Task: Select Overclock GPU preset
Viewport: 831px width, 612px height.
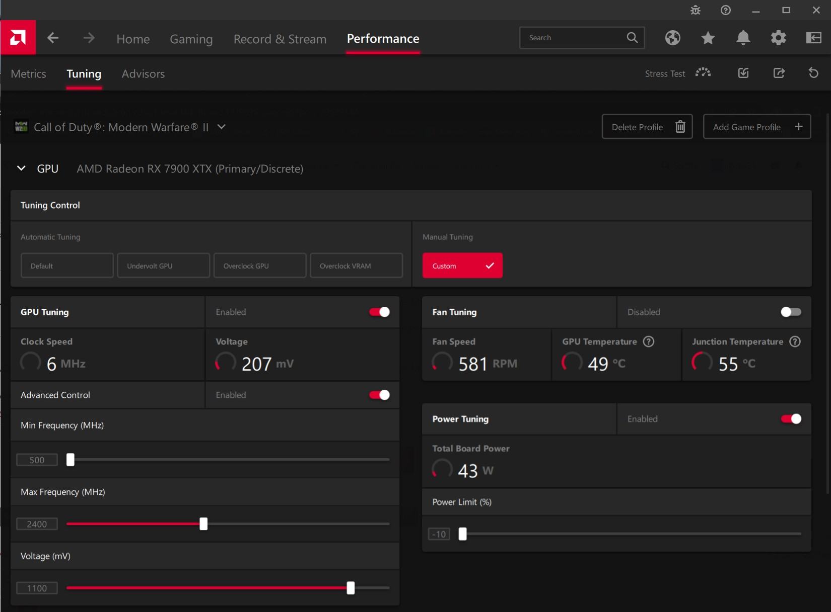Action: point(260,266)
